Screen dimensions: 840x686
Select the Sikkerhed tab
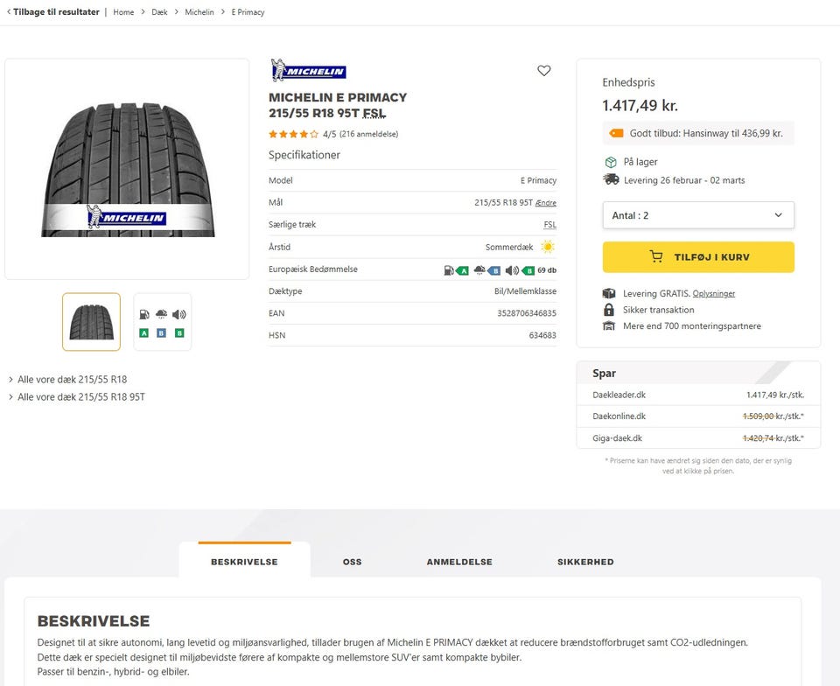[x=585, y=562]
